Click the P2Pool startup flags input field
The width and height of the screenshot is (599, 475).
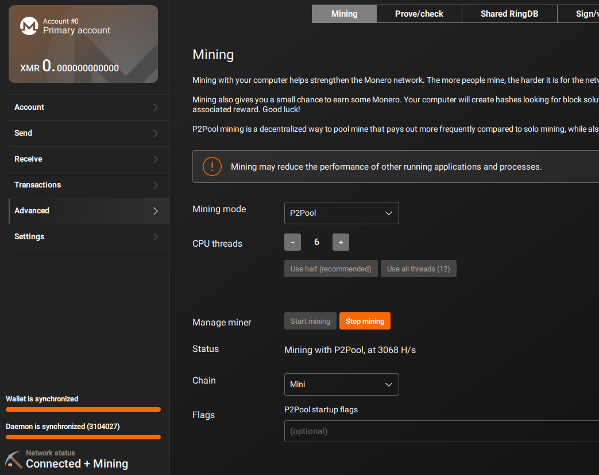[x=442, y=431]
